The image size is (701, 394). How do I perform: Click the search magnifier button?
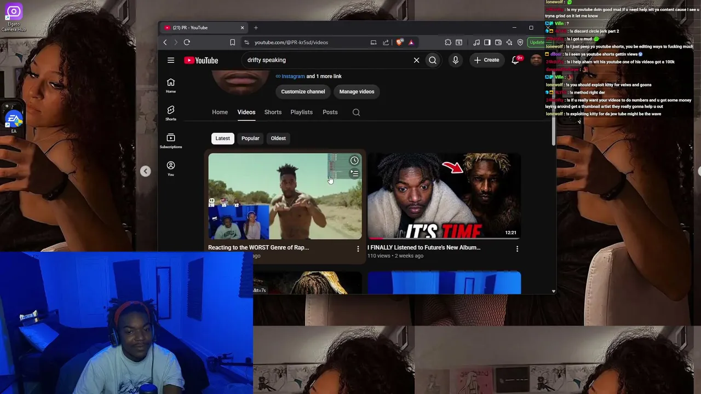433,60
